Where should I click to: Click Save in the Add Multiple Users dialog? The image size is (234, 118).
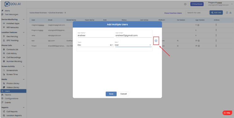coord(111,94)
